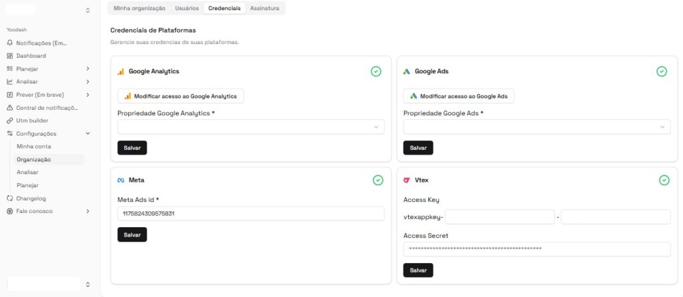This screenshot has width=683, height=297.
Task: Expand the top-level Analisar sidebar section chevron
Action: click(x=87, y=82)
